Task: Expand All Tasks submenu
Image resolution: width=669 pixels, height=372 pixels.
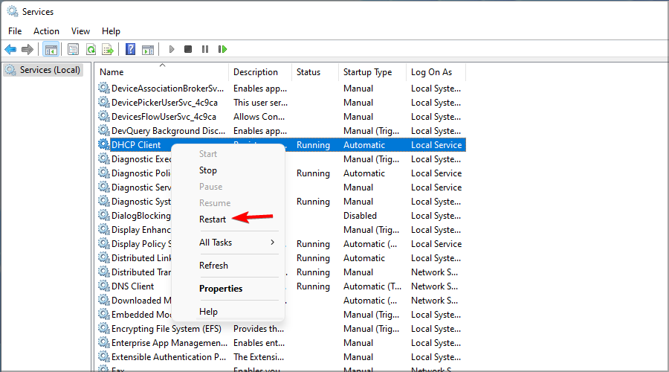Action: (228, 242)
